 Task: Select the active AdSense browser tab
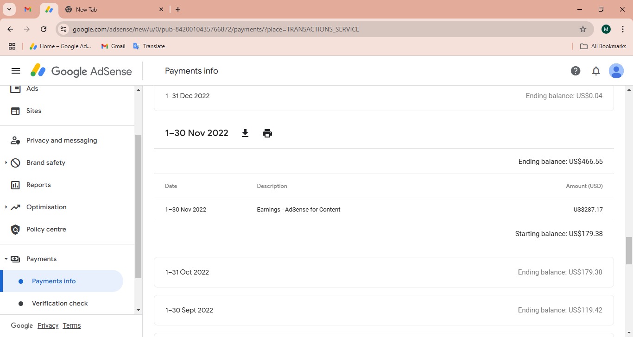49,9
